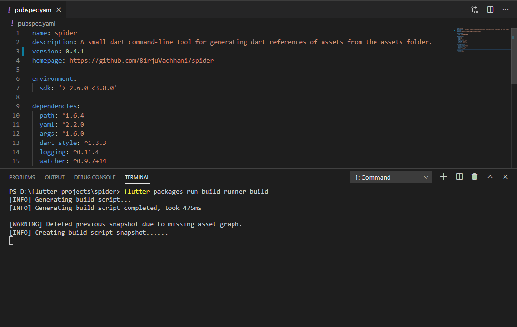Viewport: 517px width, 327px height.
Task: Collapse line 9 dependencies section
Action: 27,106
